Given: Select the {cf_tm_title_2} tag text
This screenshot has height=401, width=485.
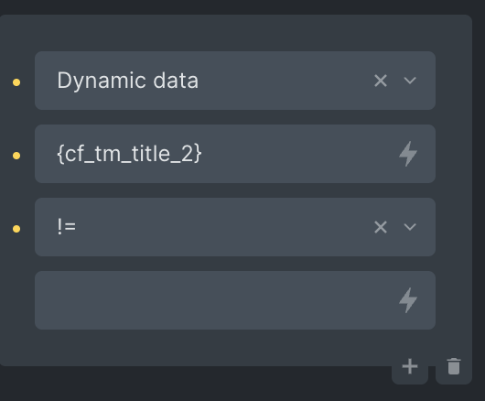Looking at the screenshot, I should click(129, 154).
